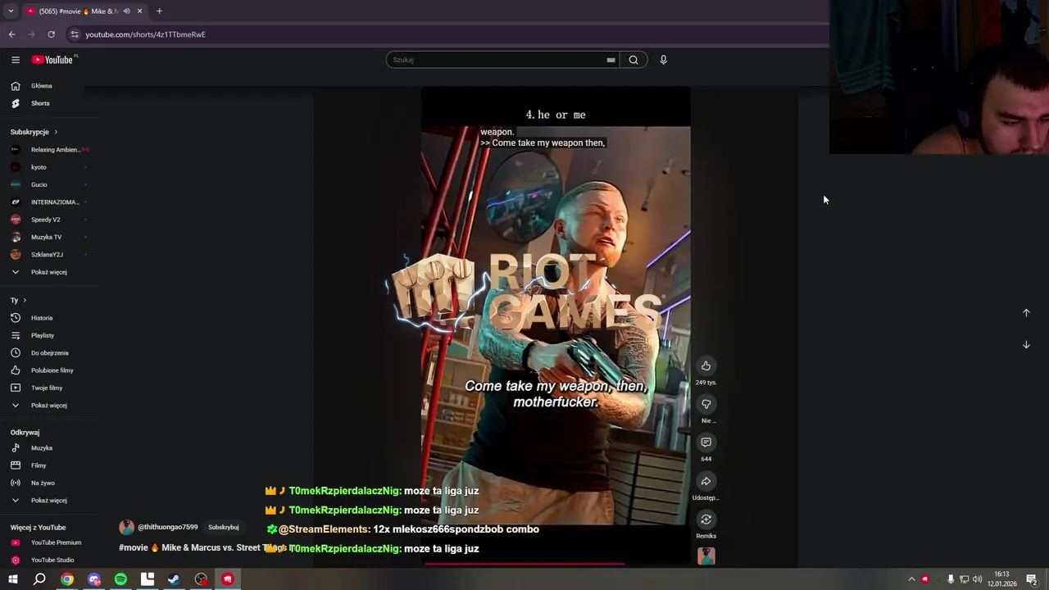Mute the tab via its speaker icon
Viewport: 1049px width, 590px height.
(126, 11)
